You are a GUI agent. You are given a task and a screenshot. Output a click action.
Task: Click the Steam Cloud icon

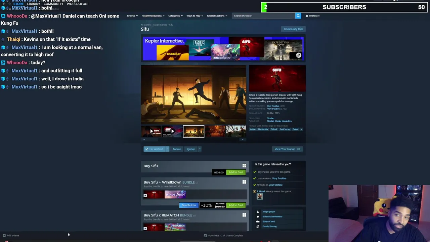pos(258,221)
